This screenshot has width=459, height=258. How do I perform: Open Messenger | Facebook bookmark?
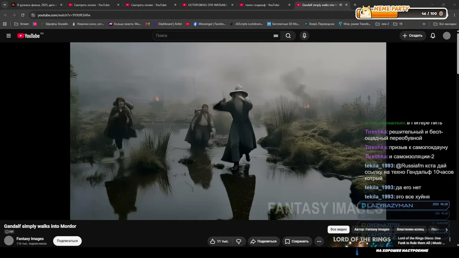210,24
